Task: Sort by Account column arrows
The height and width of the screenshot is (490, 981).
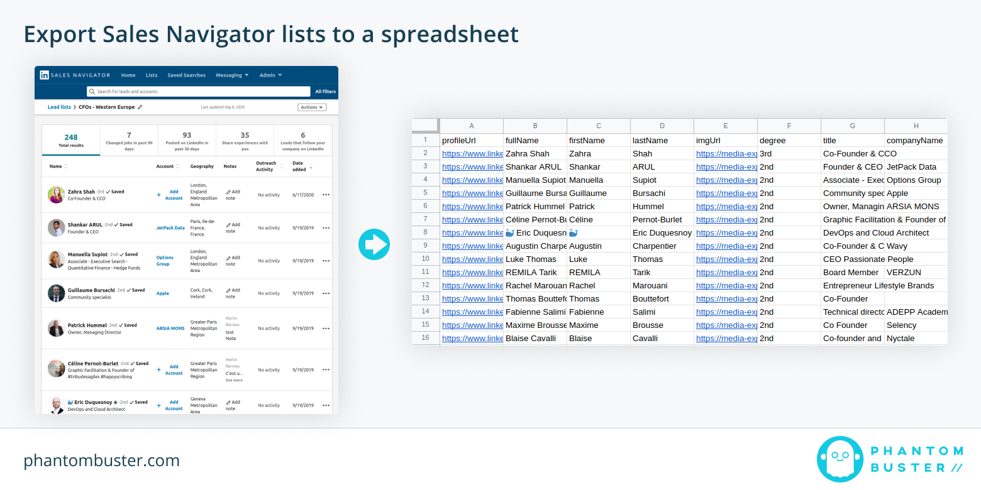Action: click(x=177, y=166)
